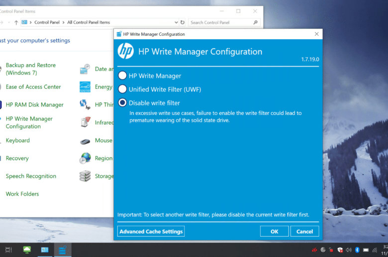Click the battery status tray icon
The width and height of the screenshot is (388, 257).
366,250
